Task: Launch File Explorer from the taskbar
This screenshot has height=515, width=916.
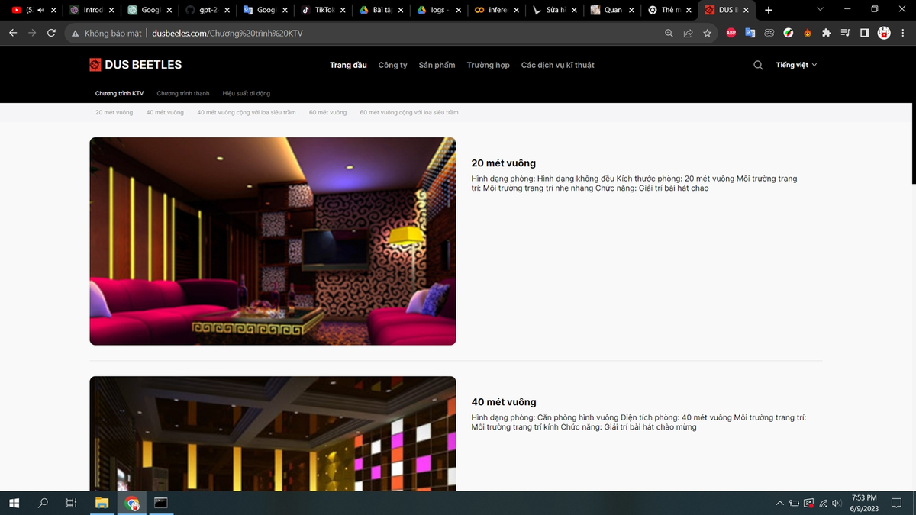Action: (102, 503)
